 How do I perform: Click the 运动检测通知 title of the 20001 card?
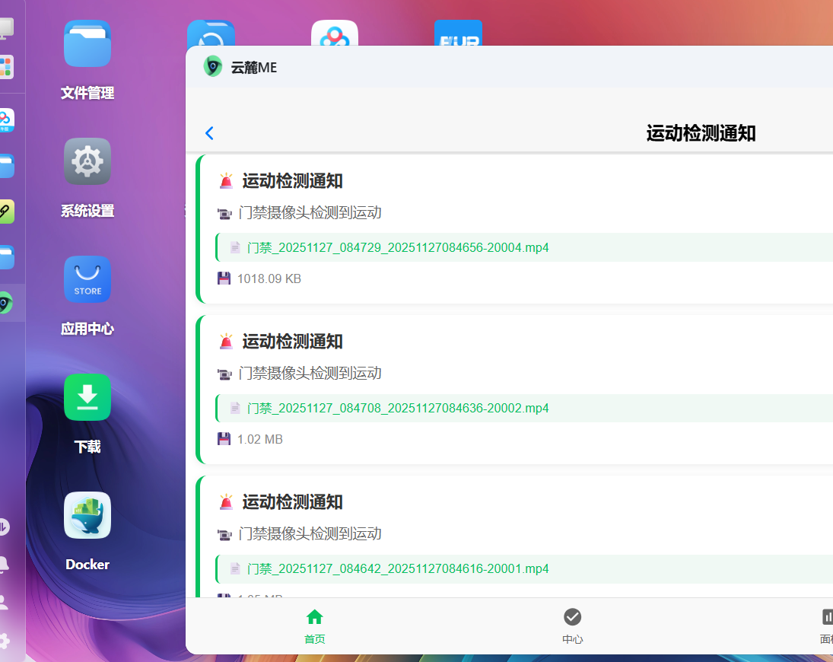pyautogui.click(x=293, y=501)
